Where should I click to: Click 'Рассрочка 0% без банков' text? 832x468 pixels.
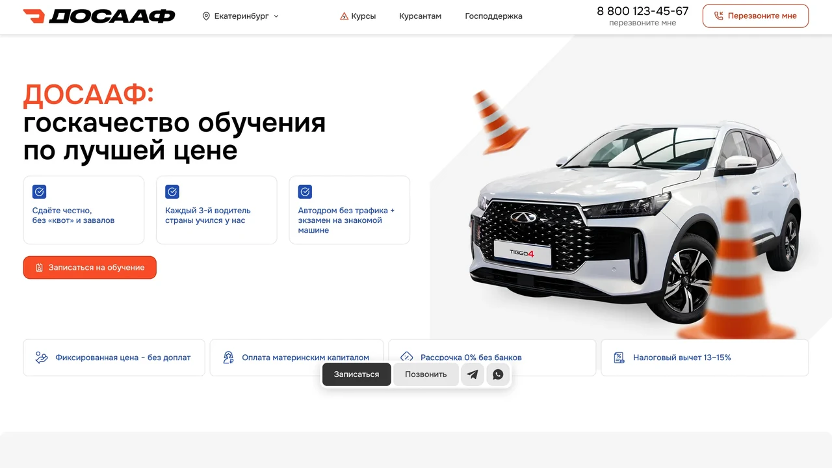(x=471, y=357)
